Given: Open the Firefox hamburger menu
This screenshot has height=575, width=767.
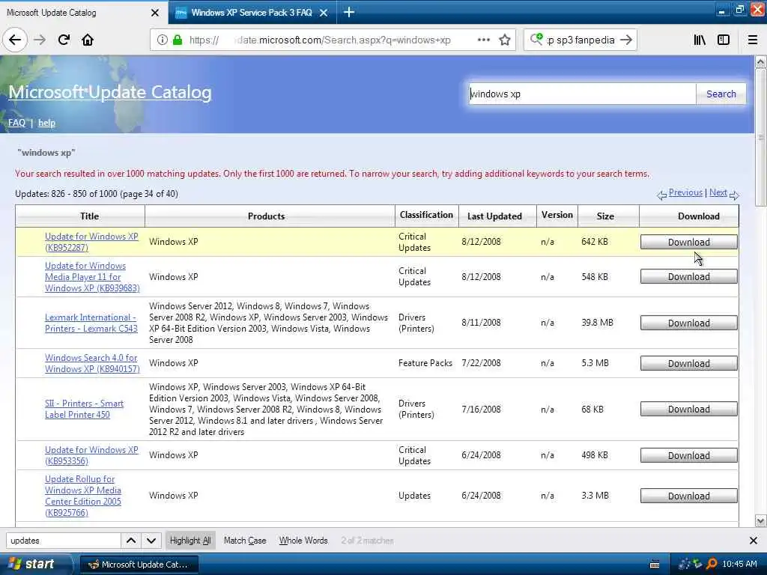Looking at the screenshot, I should point(753,40).
